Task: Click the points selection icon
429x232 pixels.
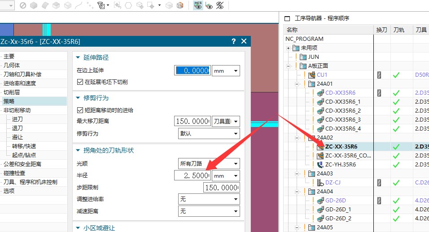Action: pyautogui.click(x=90, y=5)
